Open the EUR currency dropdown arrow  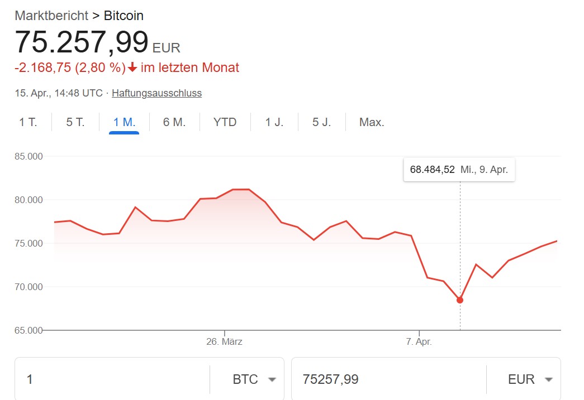tap(548, 379)
